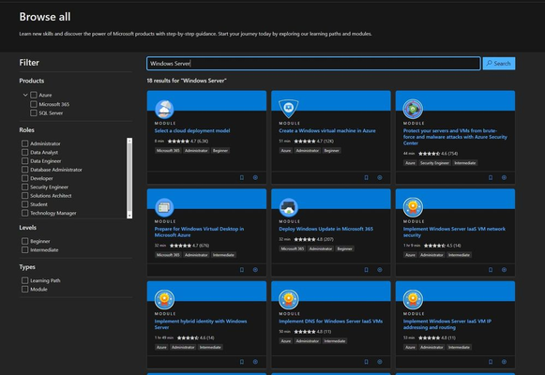Enable the Beginner level filter

(24, 241)
